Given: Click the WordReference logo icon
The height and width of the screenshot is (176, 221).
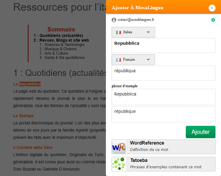Looking at the screenshot, I should [x=119, y=147].
